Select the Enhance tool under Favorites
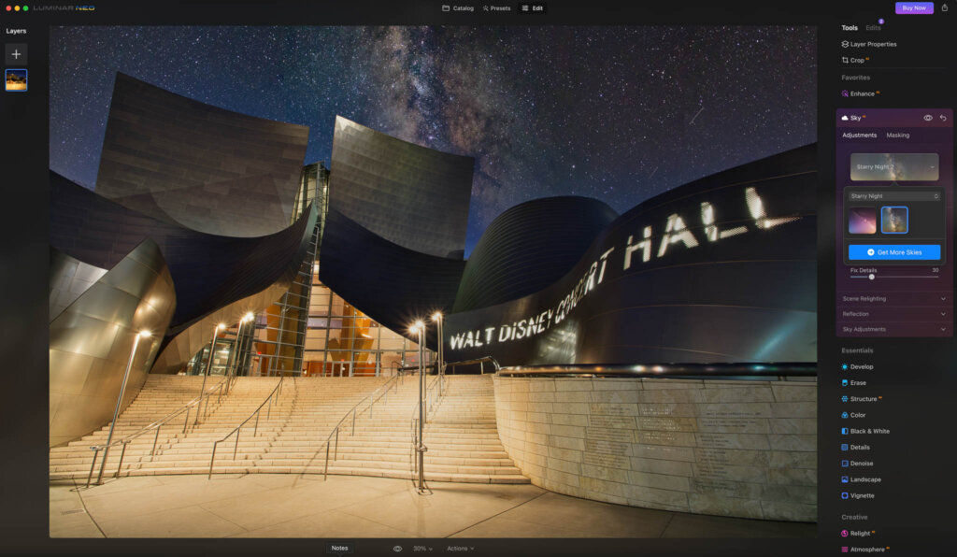The height and width of the screenshot is (557, 957). pos(861,93)
